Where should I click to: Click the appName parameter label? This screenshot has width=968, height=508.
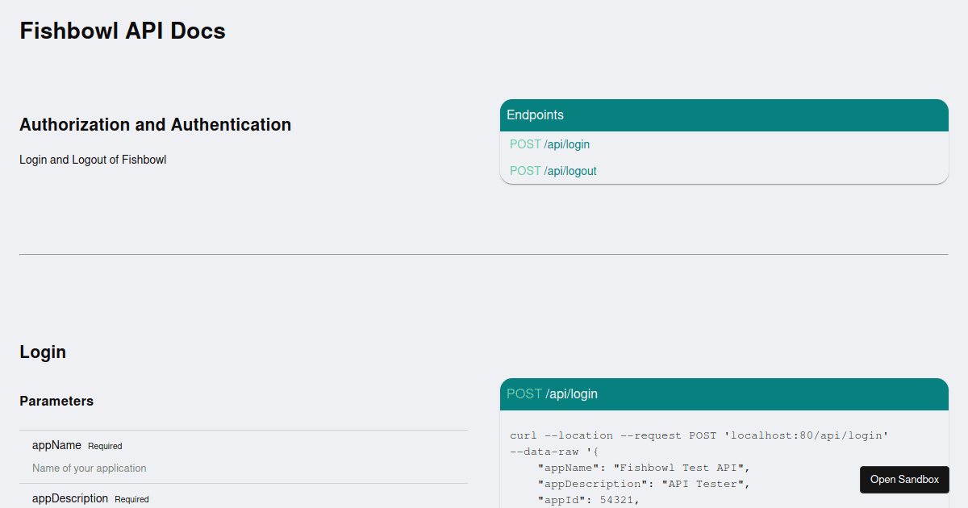tap(56, 444)
